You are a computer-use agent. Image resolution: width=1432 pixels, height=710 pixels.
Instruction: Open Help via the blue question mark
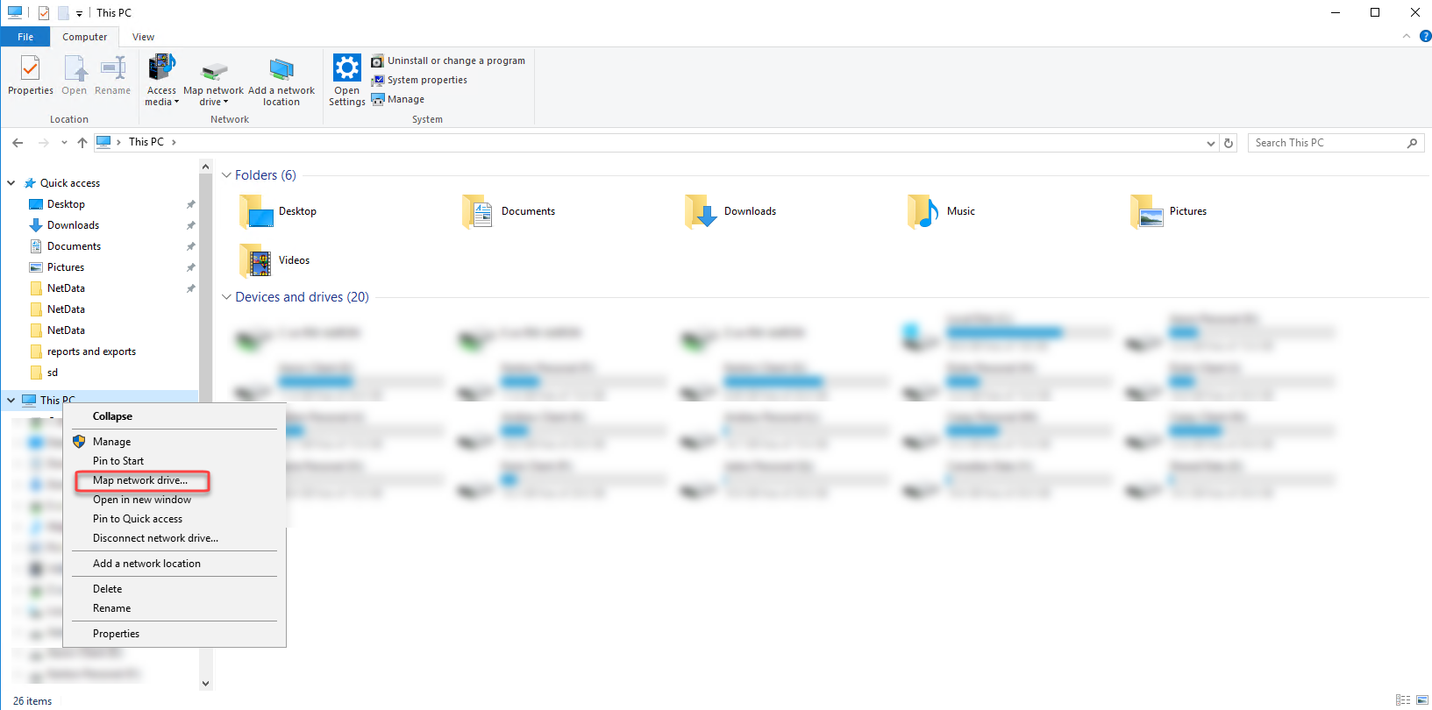coord(1425,36)
